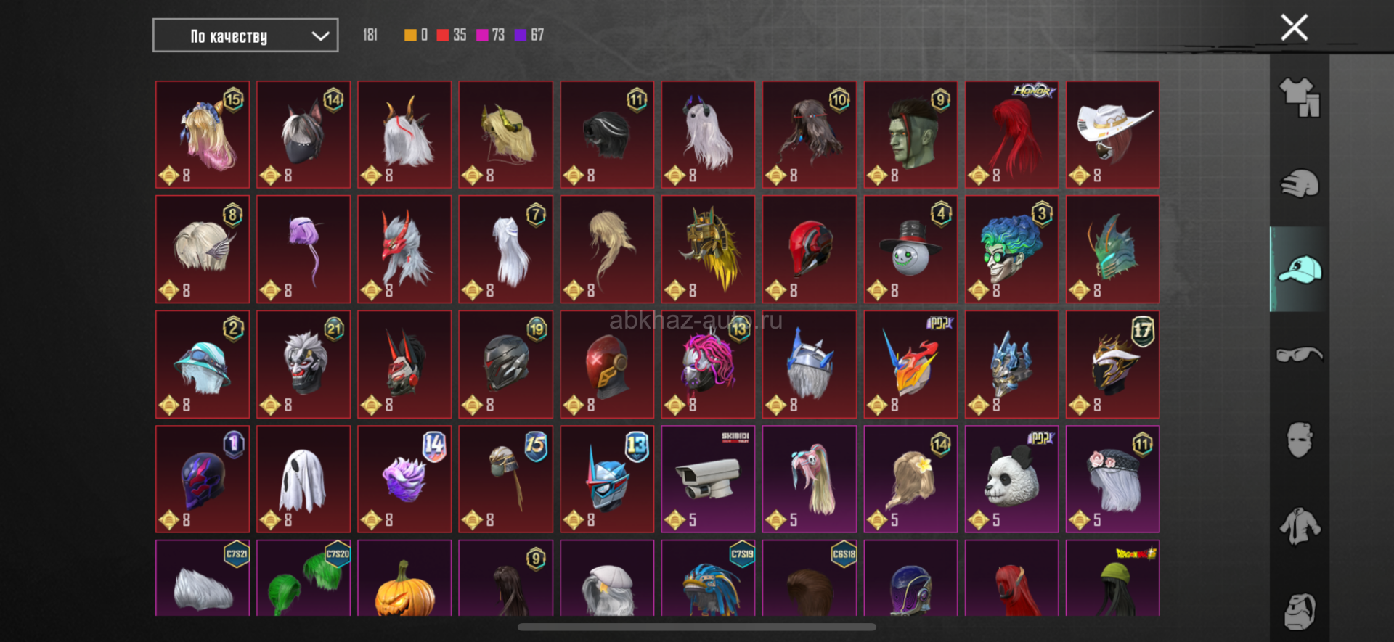Open the jacket category icon

1300,526
